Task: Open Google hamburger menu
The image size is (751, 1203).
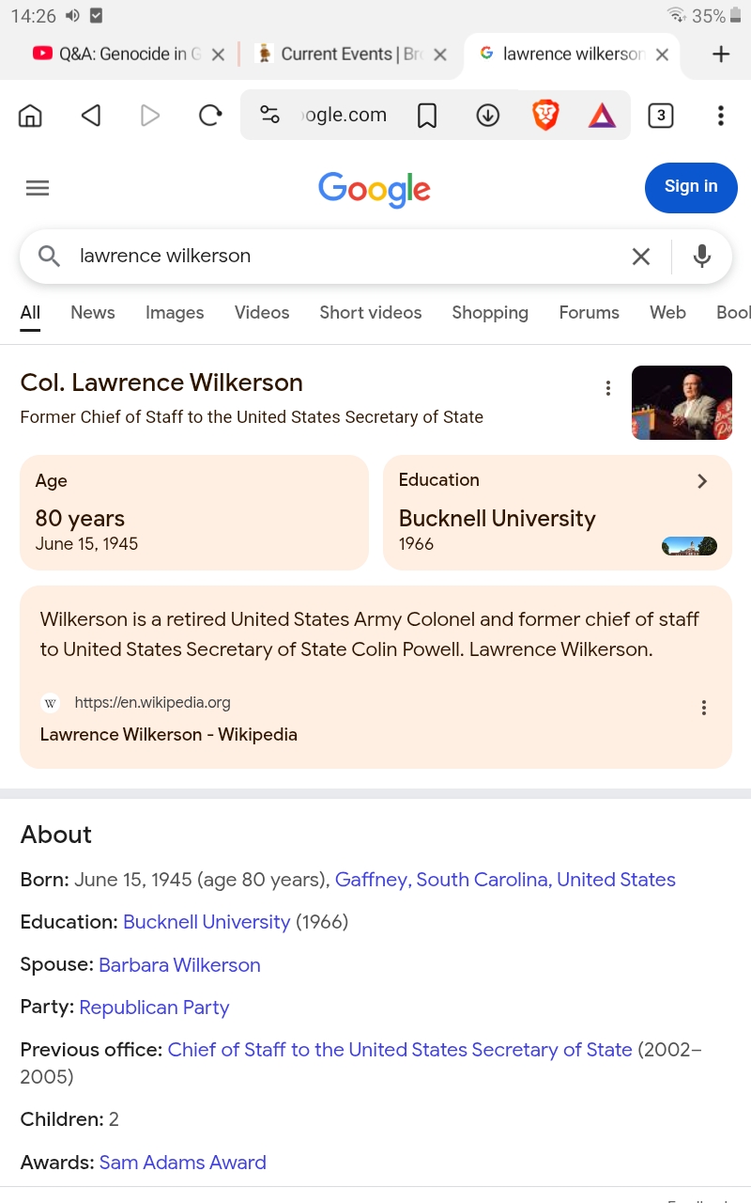Action: (38, 188)
